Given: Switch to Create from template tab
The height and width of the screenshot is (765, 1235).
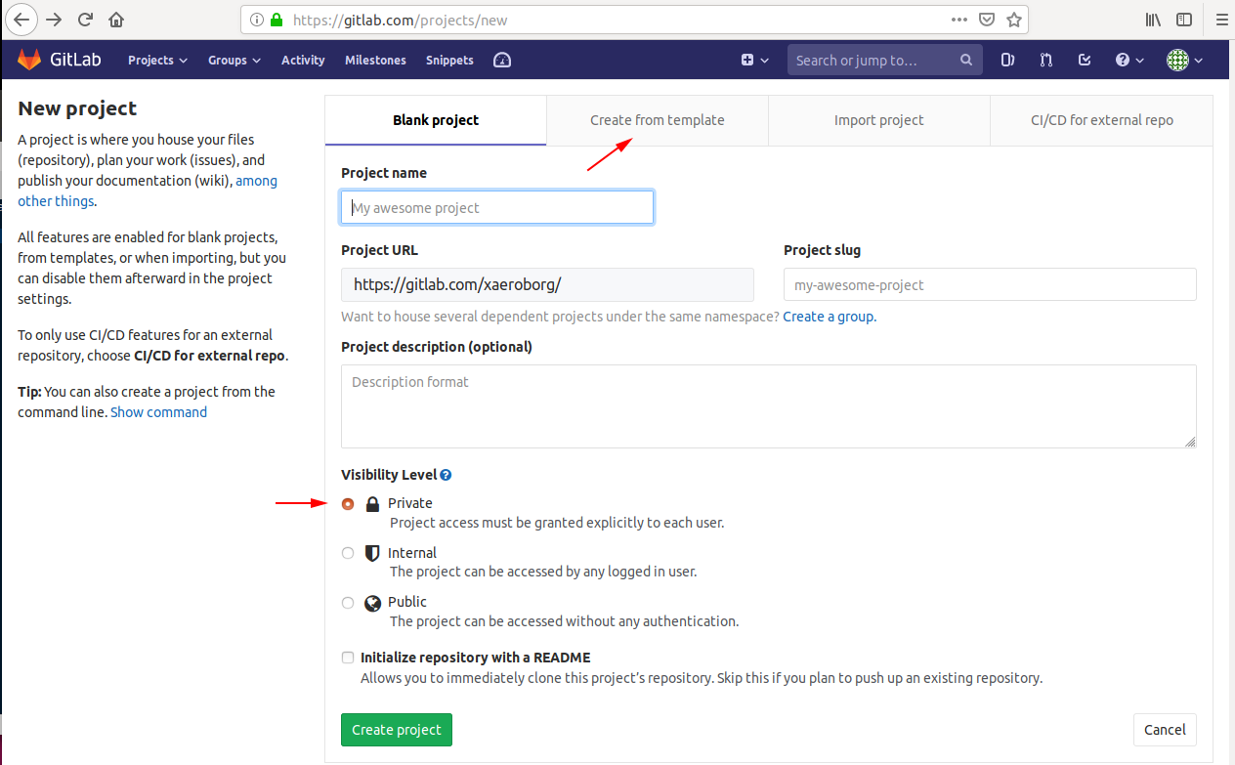Looking at the screenshot, I should (657, 120).
